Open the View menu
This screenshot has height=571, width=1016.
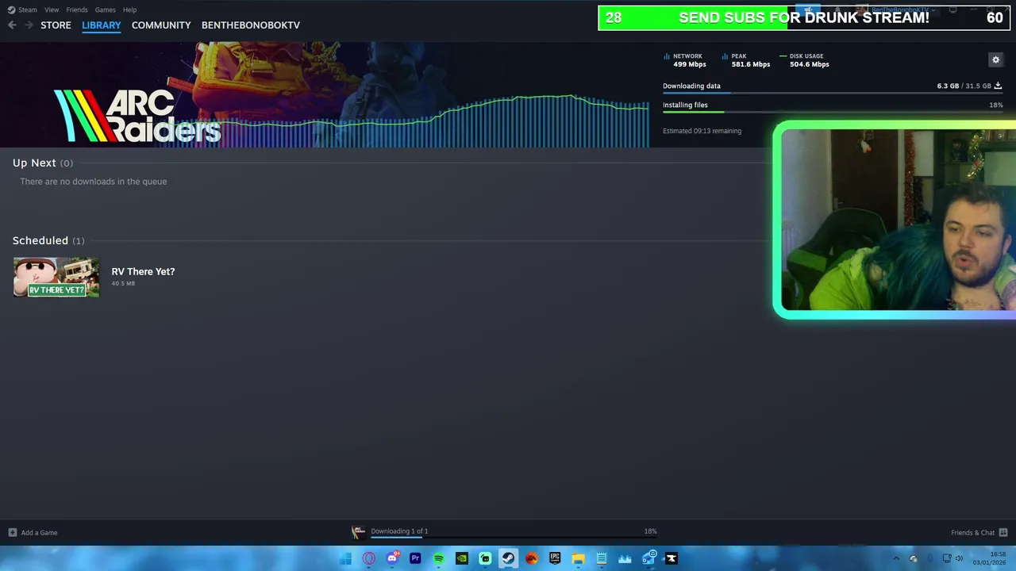[52, 10]
